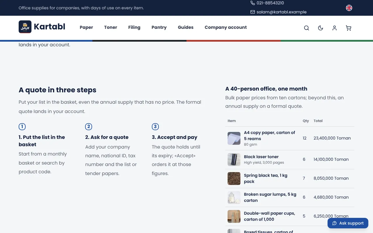The width and height of the screenshot is (373, 233).
Task: Go to the Guides menu item
Action: pos(186,27)
